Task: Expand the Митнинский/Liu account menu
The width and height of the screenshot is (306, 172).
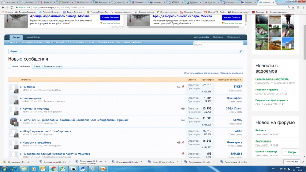Action: (201, 37)
